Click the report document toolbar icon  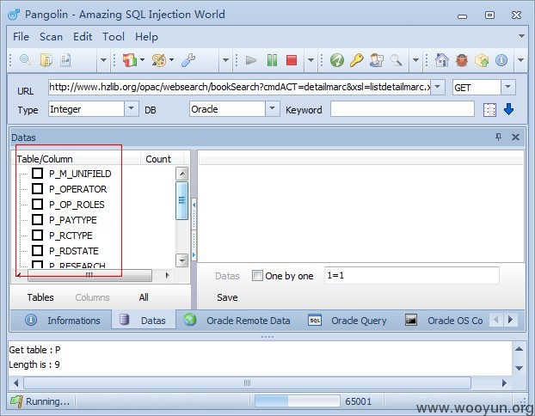(65, 60)
